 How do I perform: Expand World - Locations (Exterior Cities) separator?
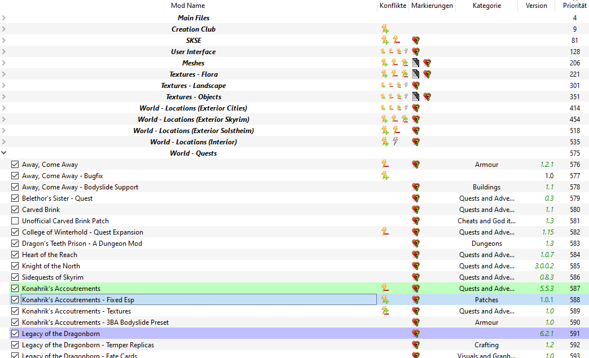point(4,108)
